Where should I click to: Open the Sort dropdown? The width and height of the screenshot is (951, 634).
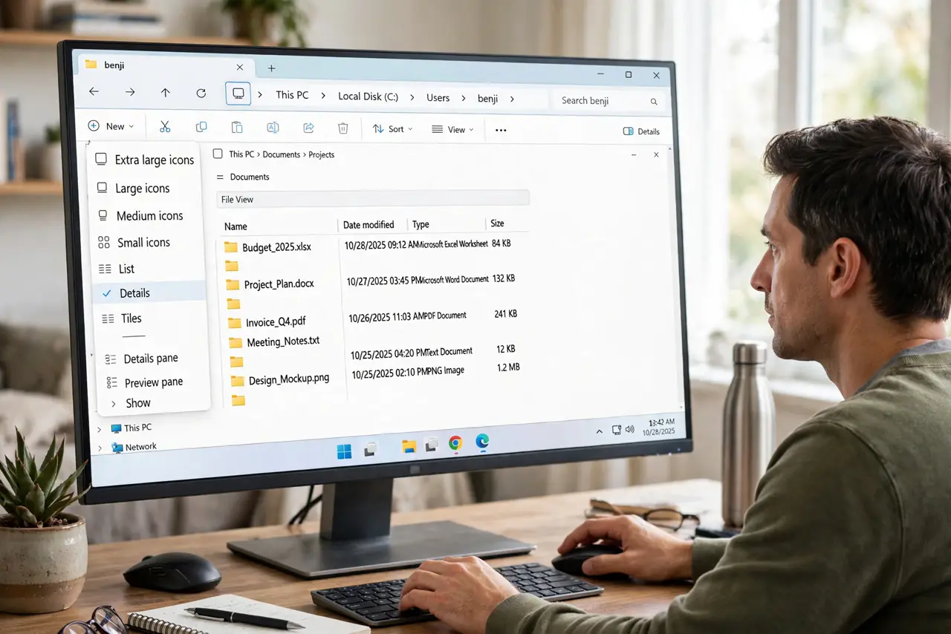[x=392, y=129]
